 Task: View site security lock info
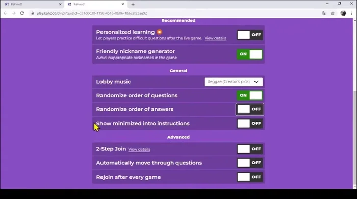point(32,13)
